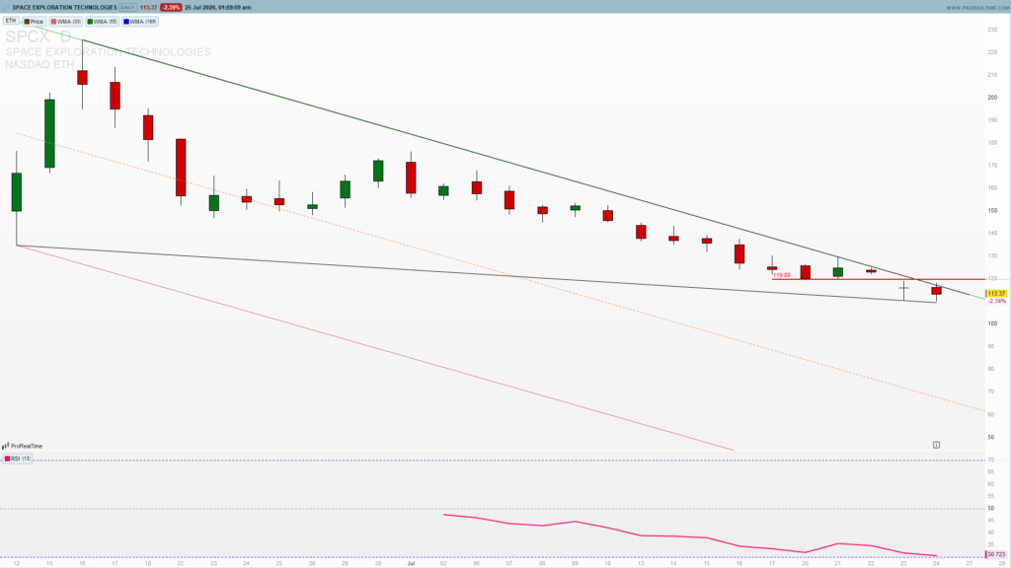
Task: Click the pink RSI color icon
Action: [x=8, y=459]
